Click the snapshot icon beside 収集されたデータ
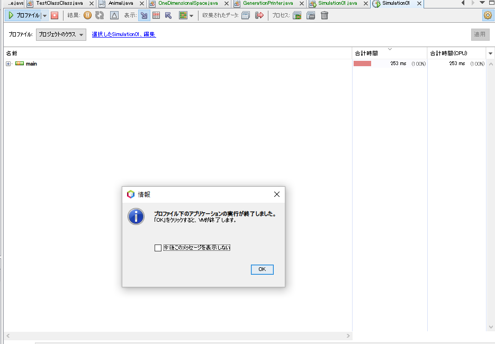The image size is (495, 344). click(x=246, y=15)
